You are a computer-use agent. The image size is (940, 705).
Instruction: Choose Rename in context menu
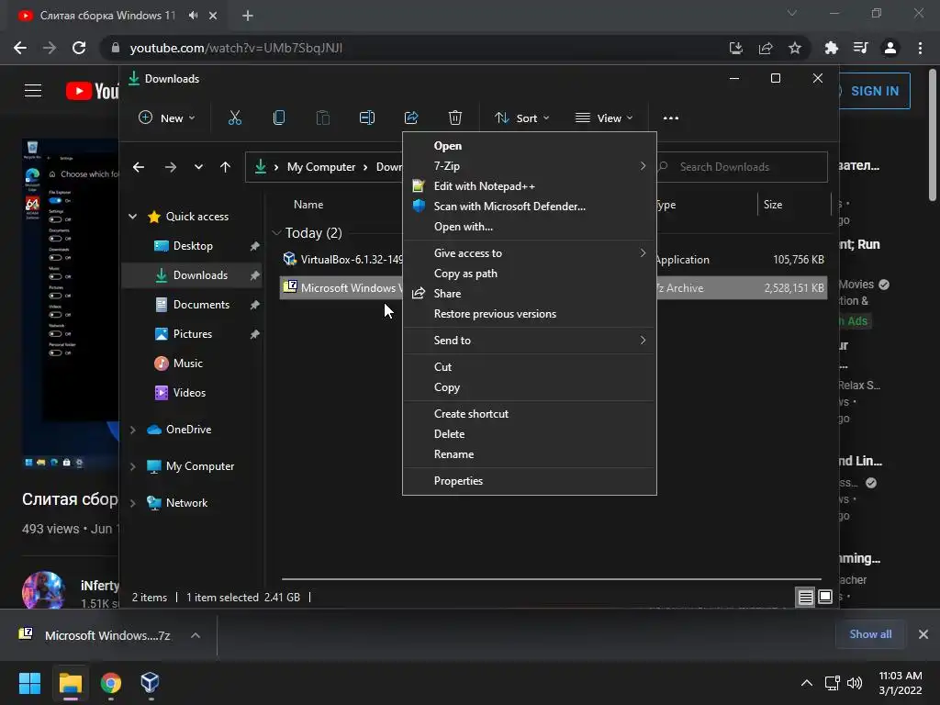click(530, 454)
